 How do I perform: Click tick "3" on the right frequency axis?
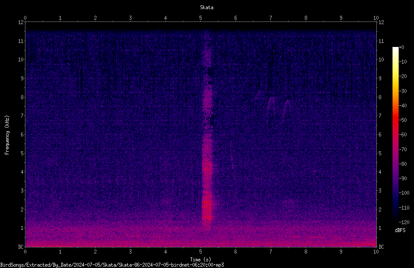(380, 191)
